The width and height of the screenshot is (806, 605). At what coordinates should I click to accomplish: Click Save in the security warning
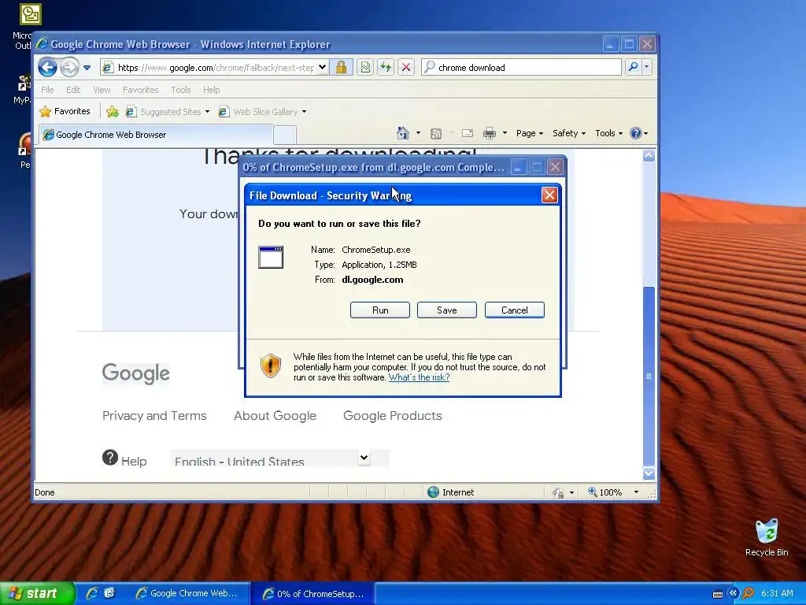tap(447, 310)
